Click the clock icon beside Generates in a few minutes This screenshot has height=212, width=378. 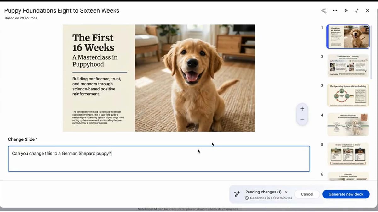pos(247,198)
